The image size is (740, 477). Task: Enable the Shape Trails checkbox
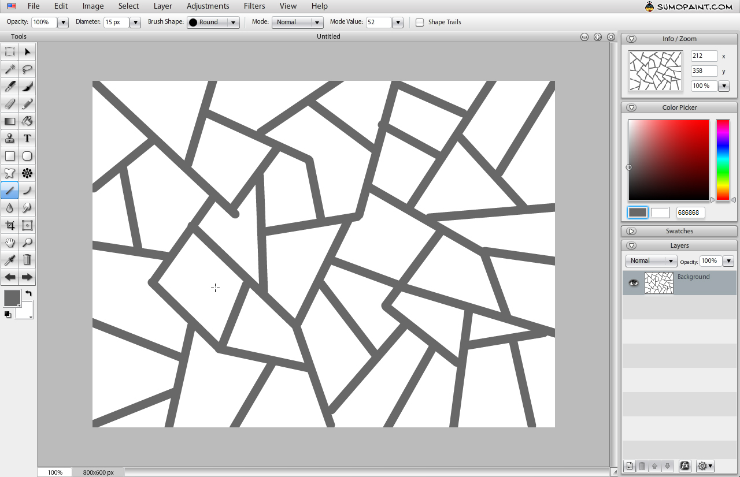[x=420, y=23]
